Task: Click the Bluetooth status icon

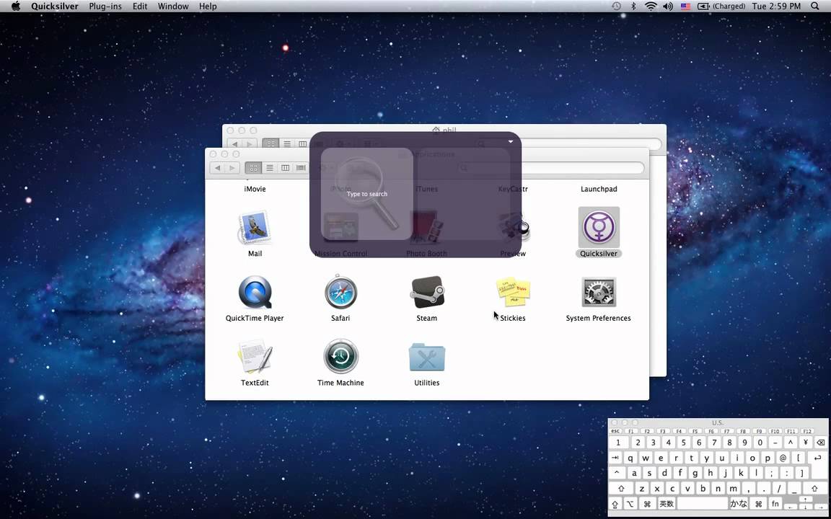Action: pos(633,6)
